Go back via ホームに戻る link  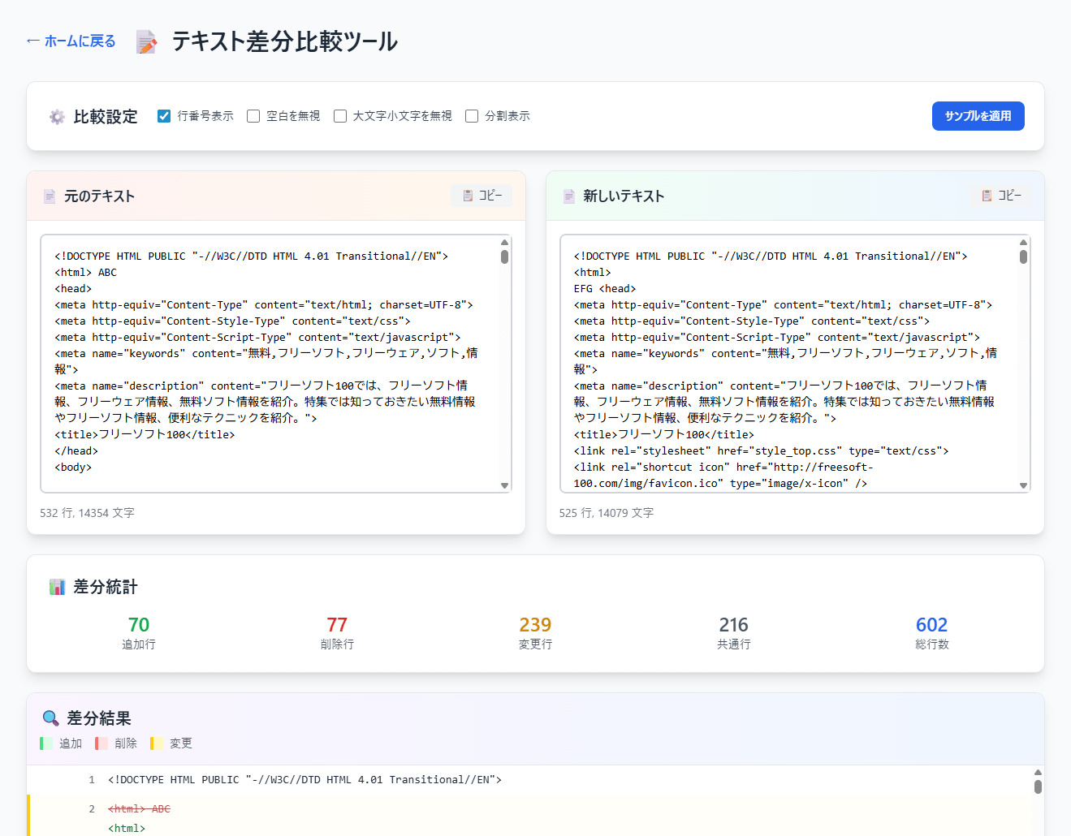tap(71, 41)
